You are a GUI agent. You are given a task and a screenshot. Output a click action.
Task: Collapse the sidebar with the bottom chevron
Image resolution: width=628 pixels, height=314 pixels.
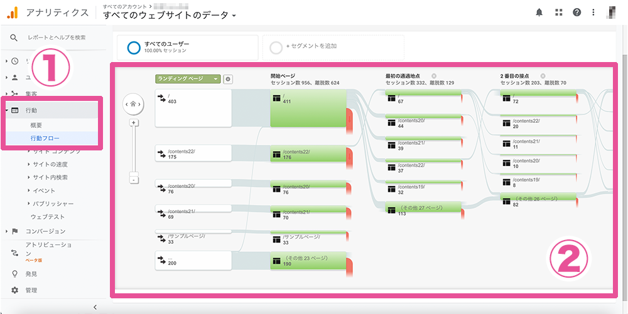pyautogui.click(x=95, y=307)
